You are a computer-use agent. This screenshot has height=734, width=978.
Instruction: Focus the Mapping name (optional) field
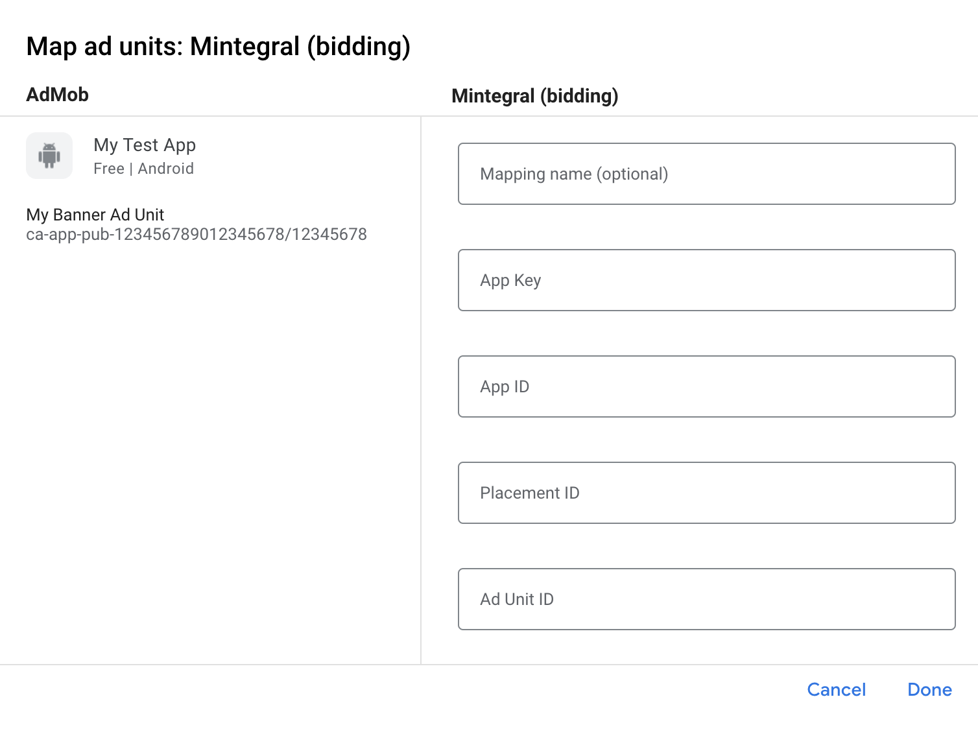(x=706, y=174)
